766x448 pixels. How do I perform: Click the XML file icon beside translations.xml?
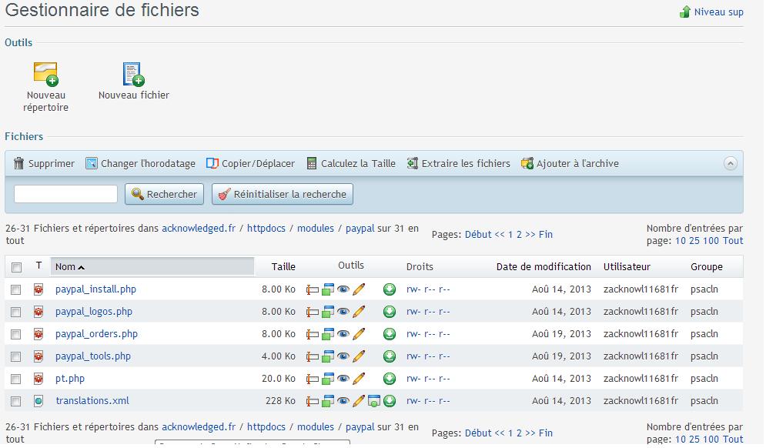(x=38, y=401)
